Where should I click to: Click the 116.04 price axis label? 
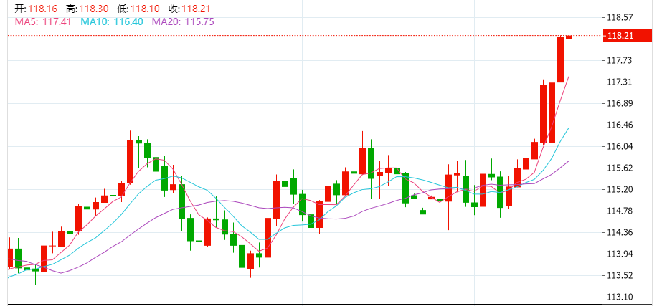(x=620, y=146)
